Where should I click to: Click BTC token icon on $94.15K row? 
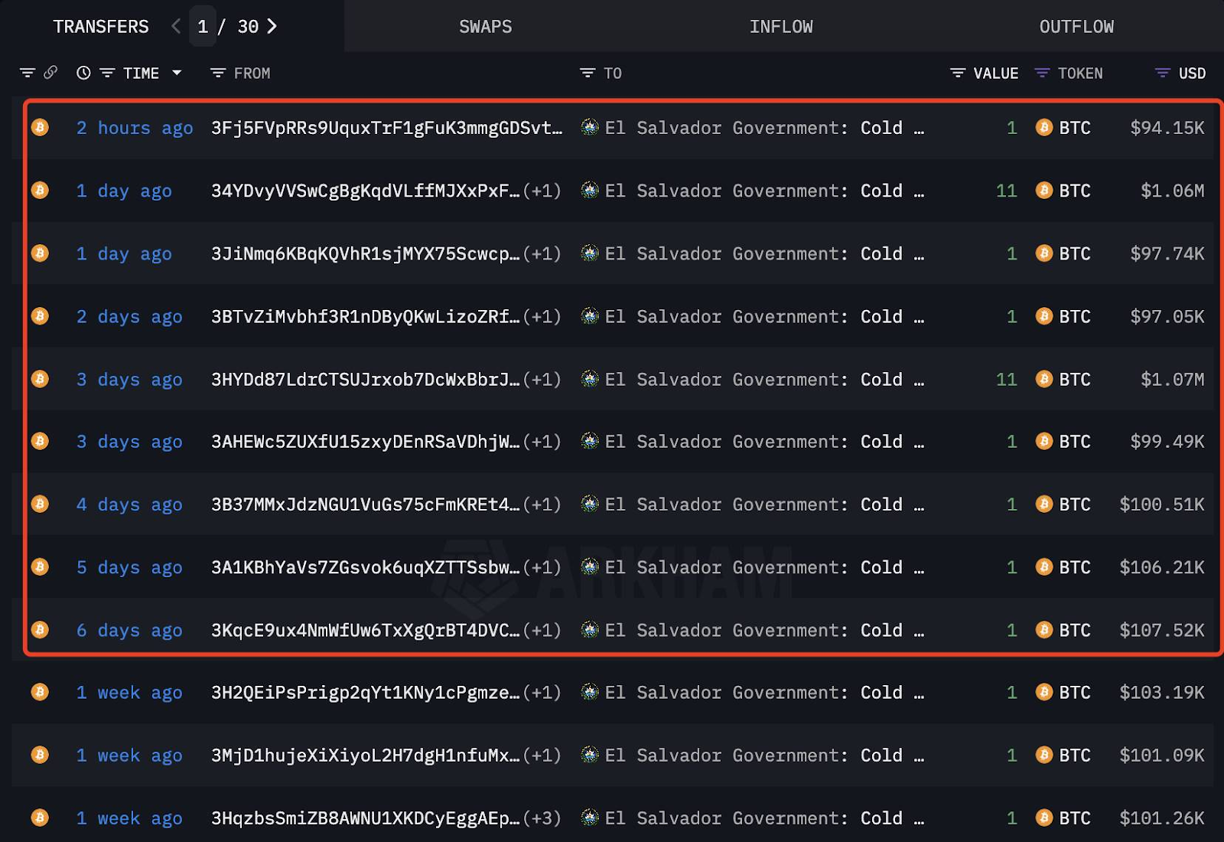(1043, 127)
